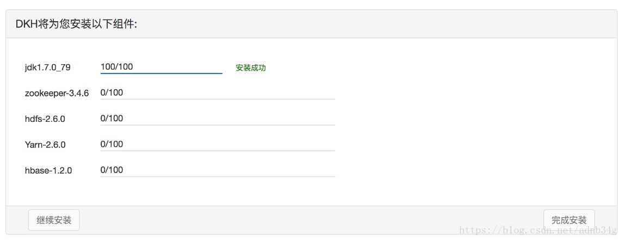Click the green 安装成功 status text
The height and width of the screenshot is (241, 623).
point(251,68)
